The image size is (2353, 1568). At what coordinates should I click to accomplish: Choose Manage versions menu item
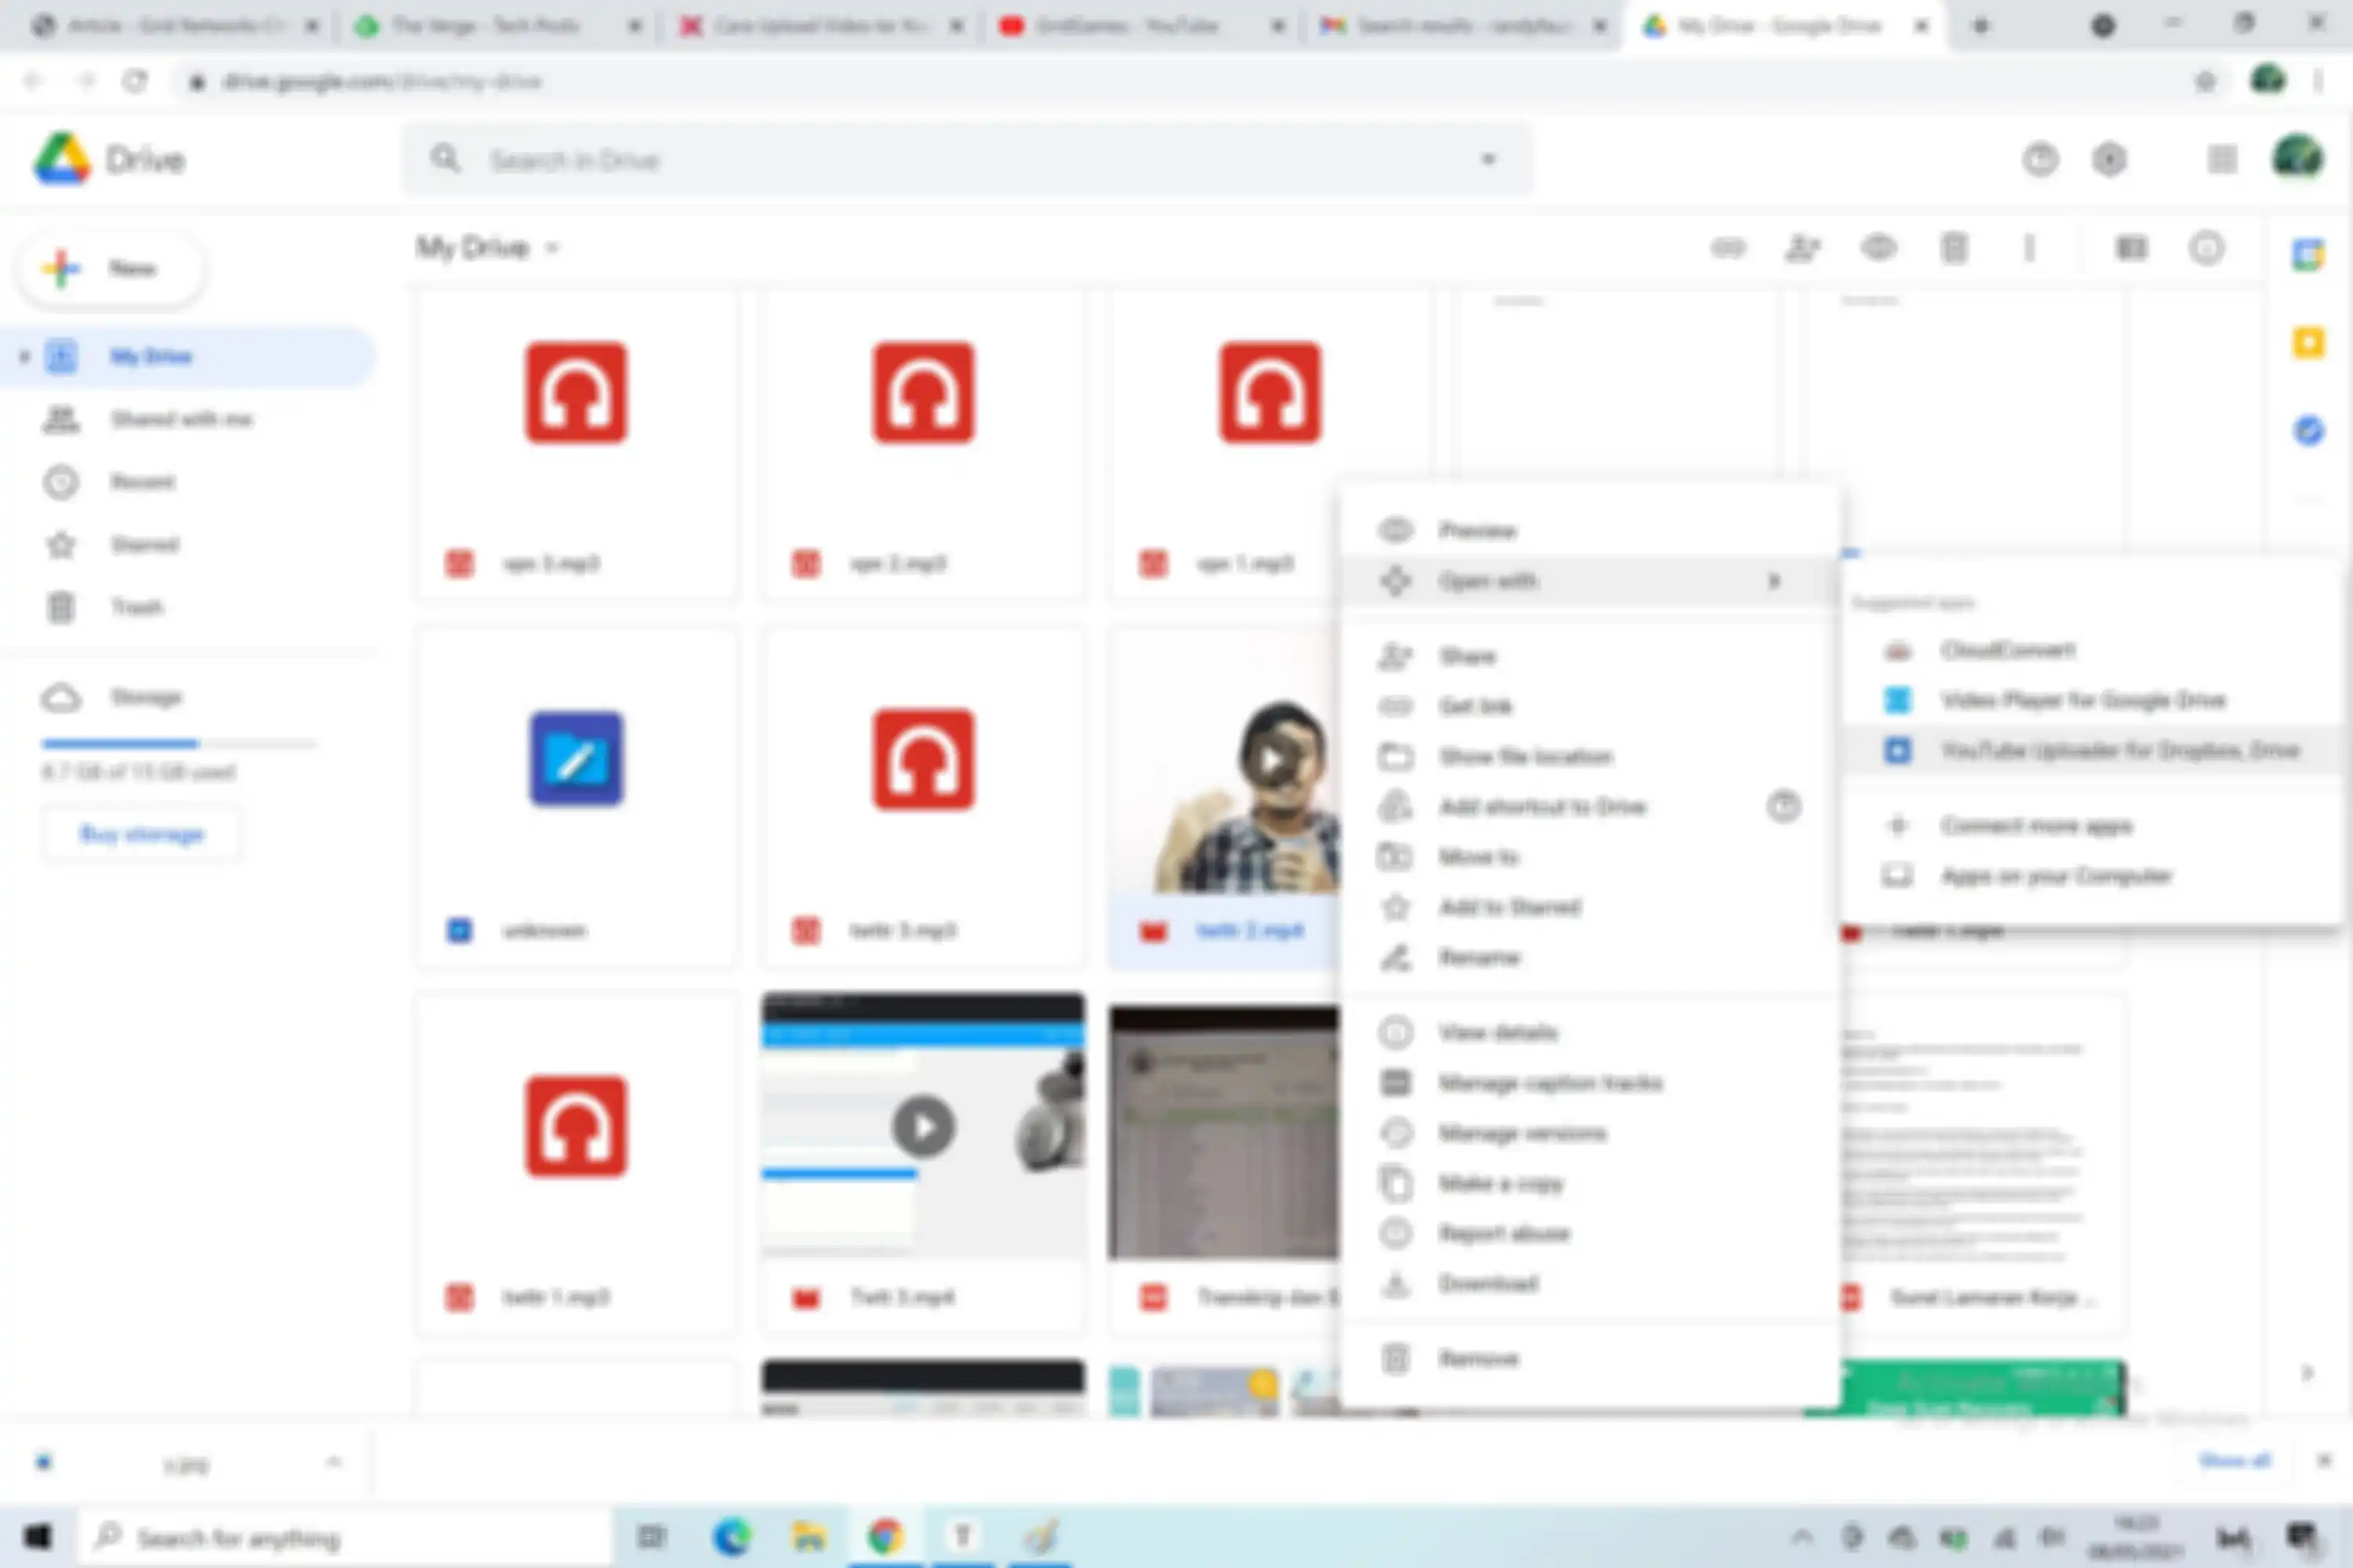click(1590, 1133)
